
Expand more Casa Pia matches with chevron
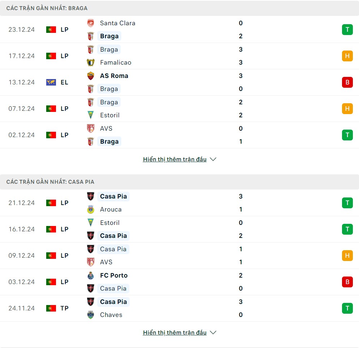tap(213, 332)
